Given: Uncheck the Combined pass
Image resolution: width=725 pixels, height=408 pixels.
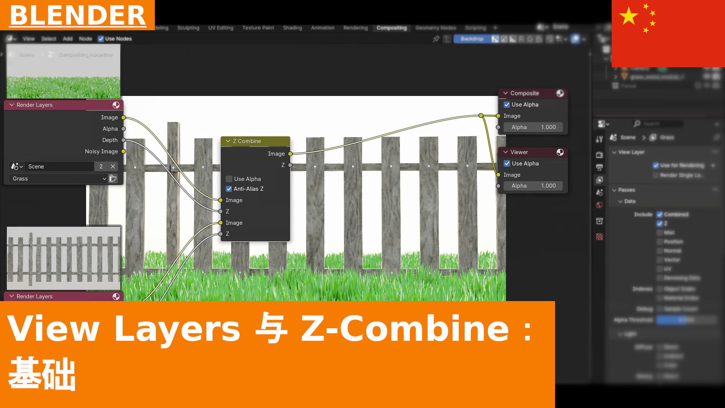Looking at the screenshot, I should 660,215.
